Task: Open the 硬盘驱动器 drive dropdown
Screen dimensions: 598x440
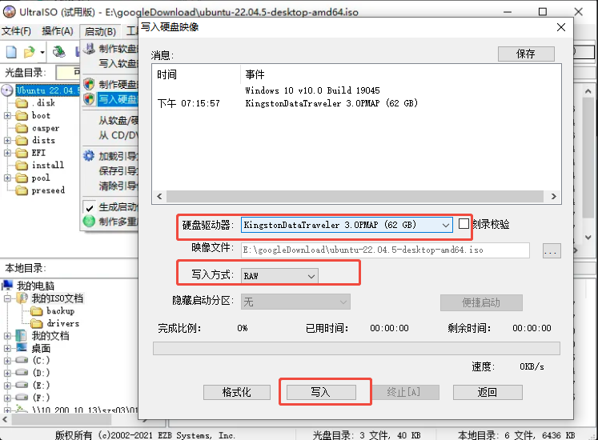Action: pos(445,225)
